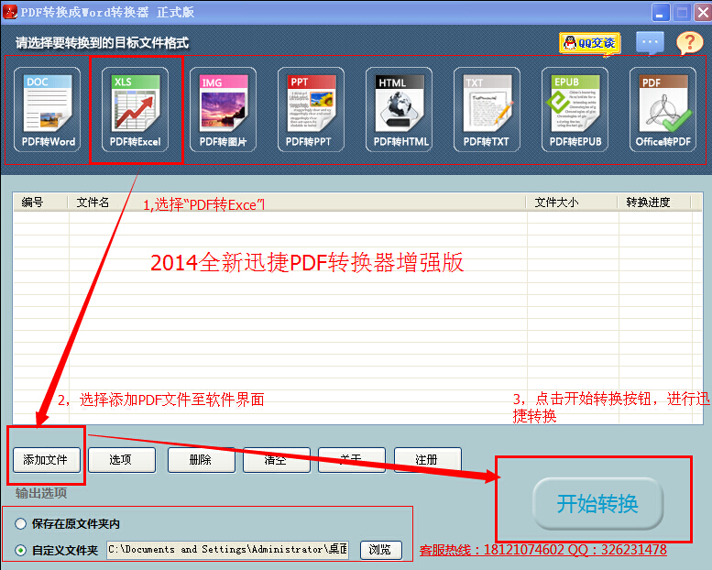Open the orange question mark help icon
Screen dimensions: 712x570
coord(690,43)
